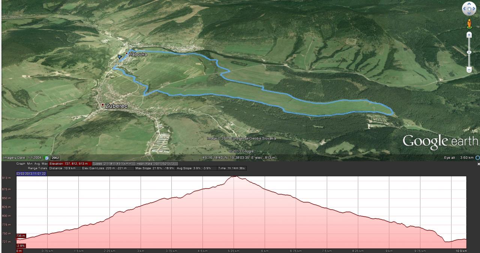Pan view down with navigation ring arrow
The width and height of the screenshot is (480, 253).
[x=469, y=13]
